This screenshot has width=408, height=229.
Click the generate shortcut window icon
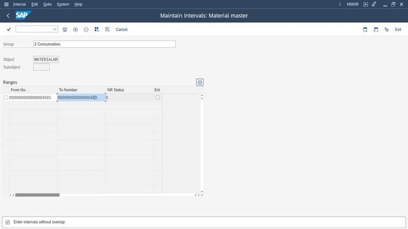click(x=375, y=30)
